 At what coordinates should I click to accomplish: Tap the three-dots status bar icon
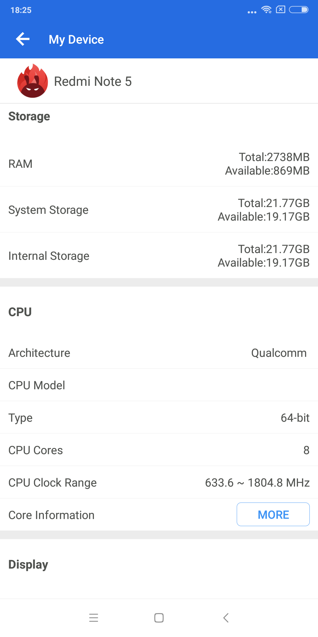252,12
